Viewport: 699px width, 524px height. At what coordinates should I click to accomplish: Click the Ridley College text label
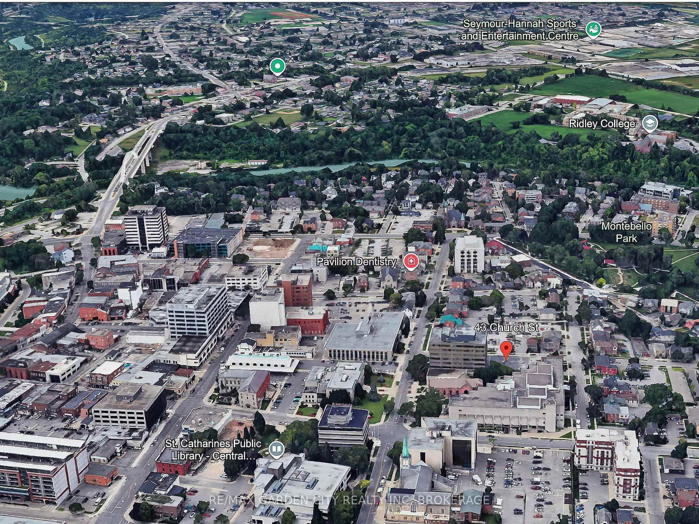[602, 124]
